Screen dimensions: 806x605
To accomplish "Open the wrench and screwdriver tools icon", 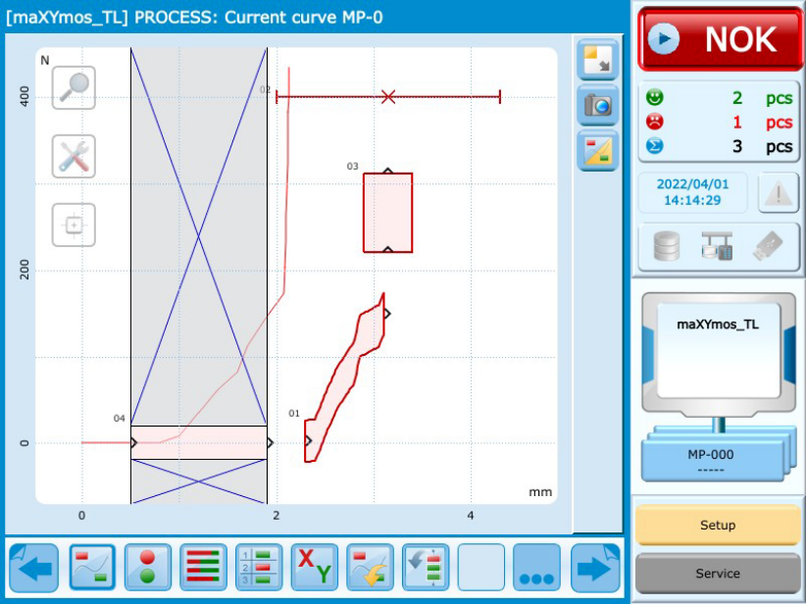I will point(74,156).
